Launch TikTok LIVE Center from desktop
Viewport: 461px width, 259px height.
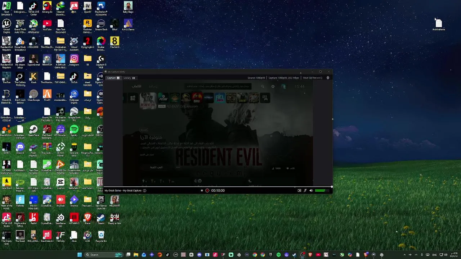click(33, 9)
